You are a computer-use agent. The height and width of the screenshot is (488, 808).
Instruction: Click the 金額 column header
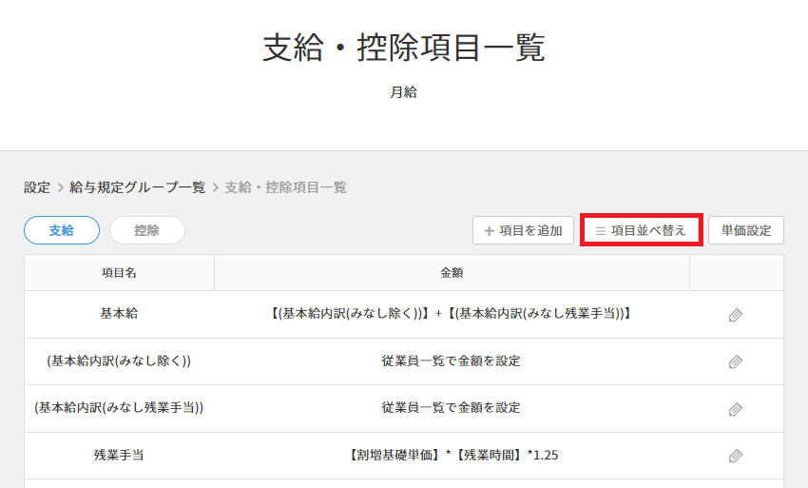tap(452, 272)
